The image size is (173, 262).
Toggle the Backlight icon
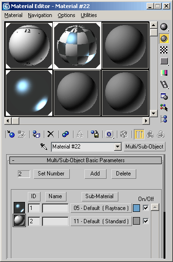pos(164,38)
